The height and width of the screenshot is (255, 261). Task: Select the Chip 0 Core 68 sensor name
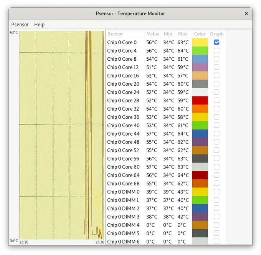click(123, 184)
